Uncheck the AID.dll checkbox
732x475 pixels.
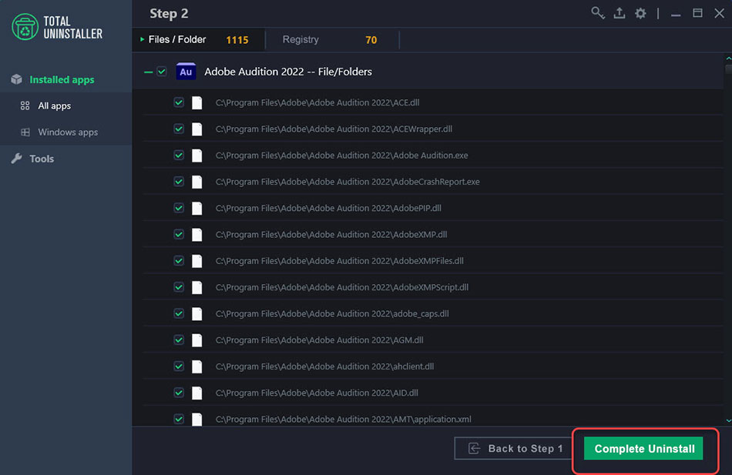(x=179, y=393)
